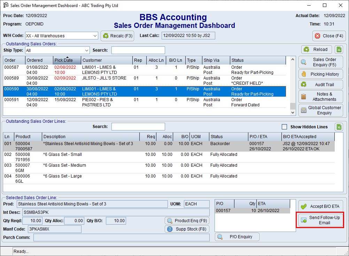Click the red Close (F4) icon

[x=317, y=36]
